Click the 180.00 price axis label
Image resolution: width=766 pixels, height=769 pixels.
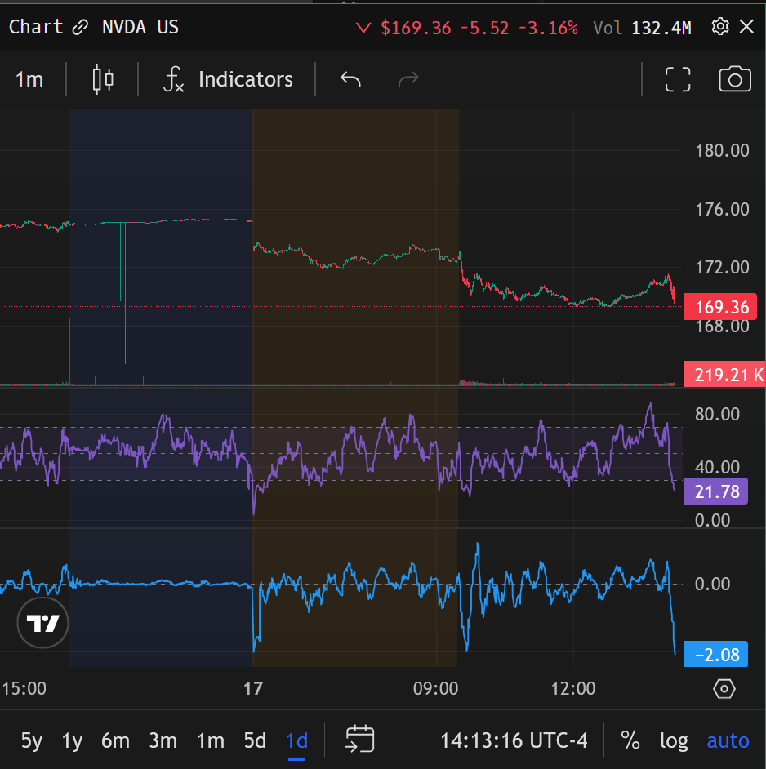722,150
